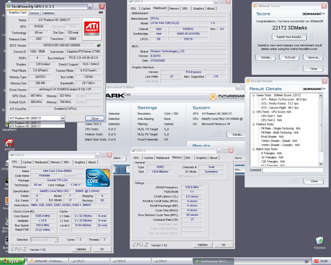Collapse the Batch Size Tests tree node

254,149
